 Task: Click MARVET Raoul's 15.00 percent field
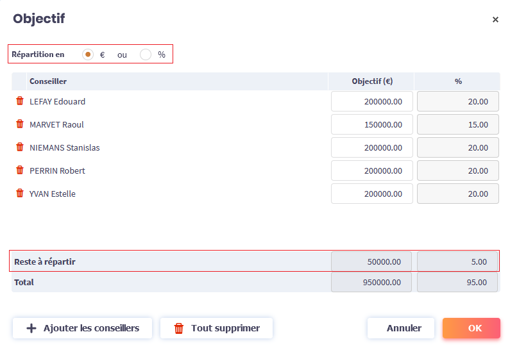458,124
